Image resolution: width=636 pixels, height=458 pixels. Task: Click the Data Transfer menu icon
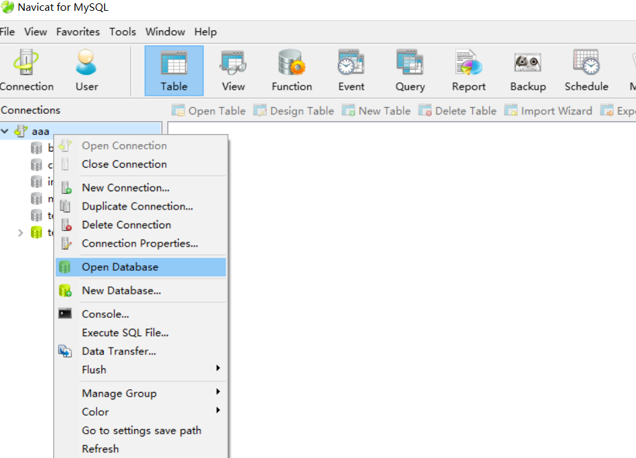tap(65, 351)
